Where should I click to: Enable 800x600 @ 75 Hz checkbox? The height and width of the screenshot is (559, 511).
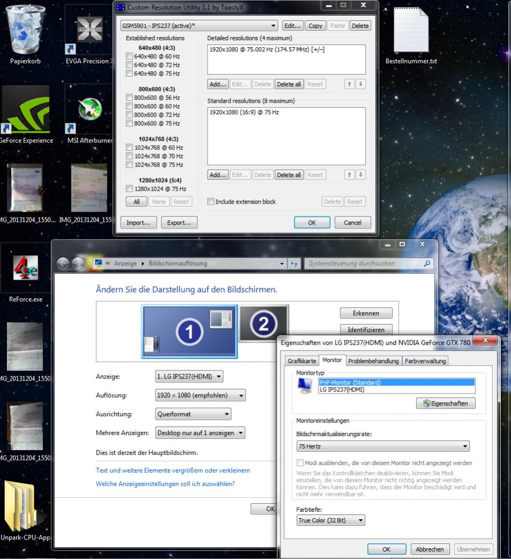click(129, 124)
